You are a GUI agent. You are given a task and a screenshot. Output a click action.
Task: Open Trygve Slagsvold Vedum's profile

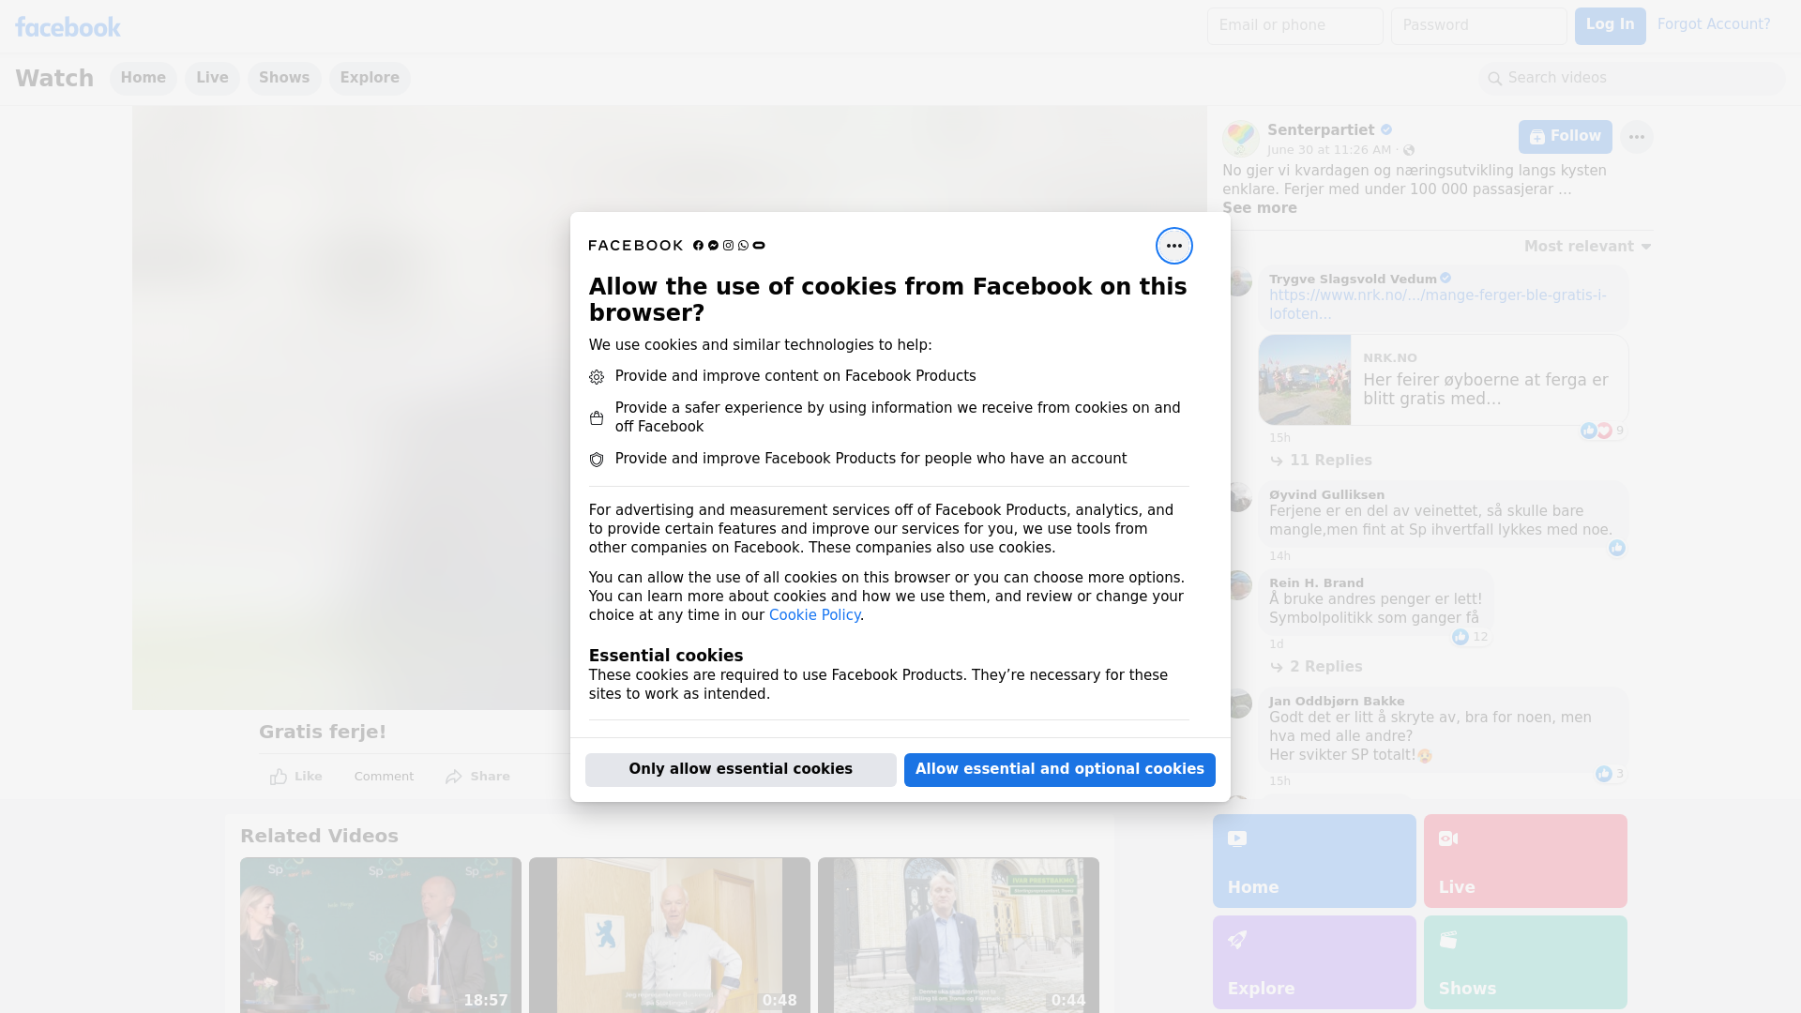1353,279
